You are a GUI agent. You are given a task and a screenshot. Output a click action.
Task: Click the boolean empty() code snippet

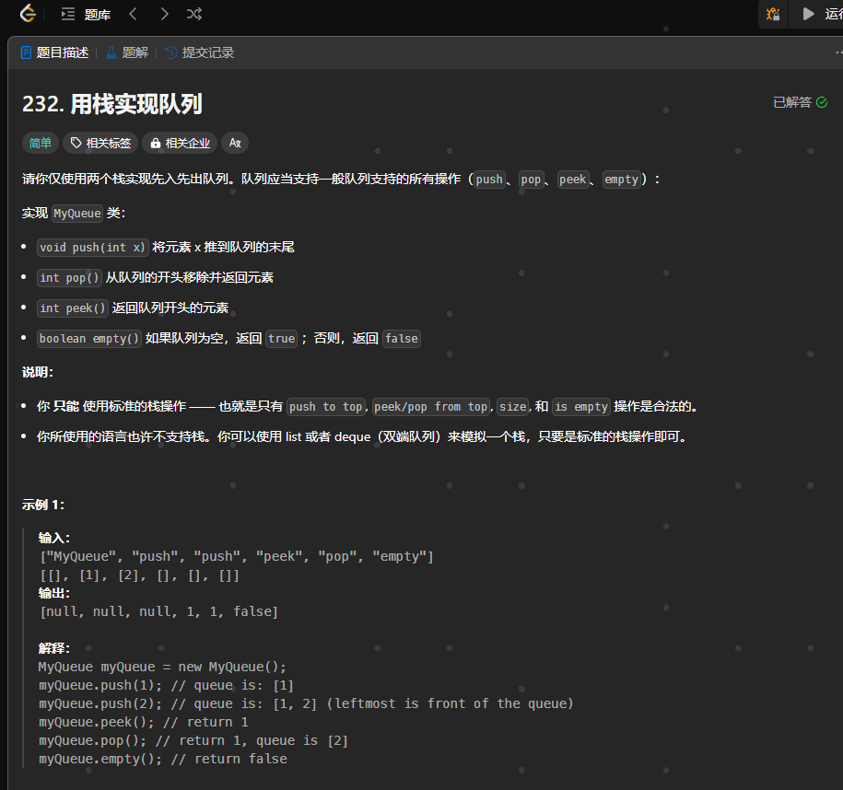[89, 339]
